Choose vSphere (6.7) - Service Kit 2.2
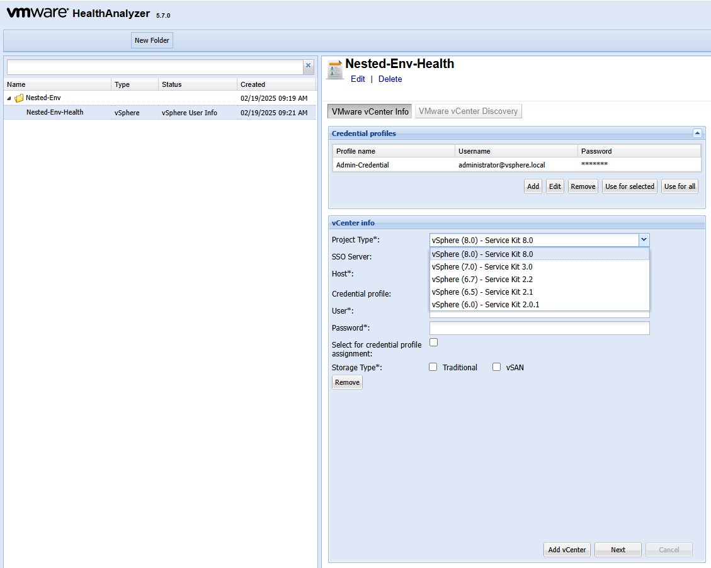The height and width of the screenshot is (568, 711). [539, 280]
